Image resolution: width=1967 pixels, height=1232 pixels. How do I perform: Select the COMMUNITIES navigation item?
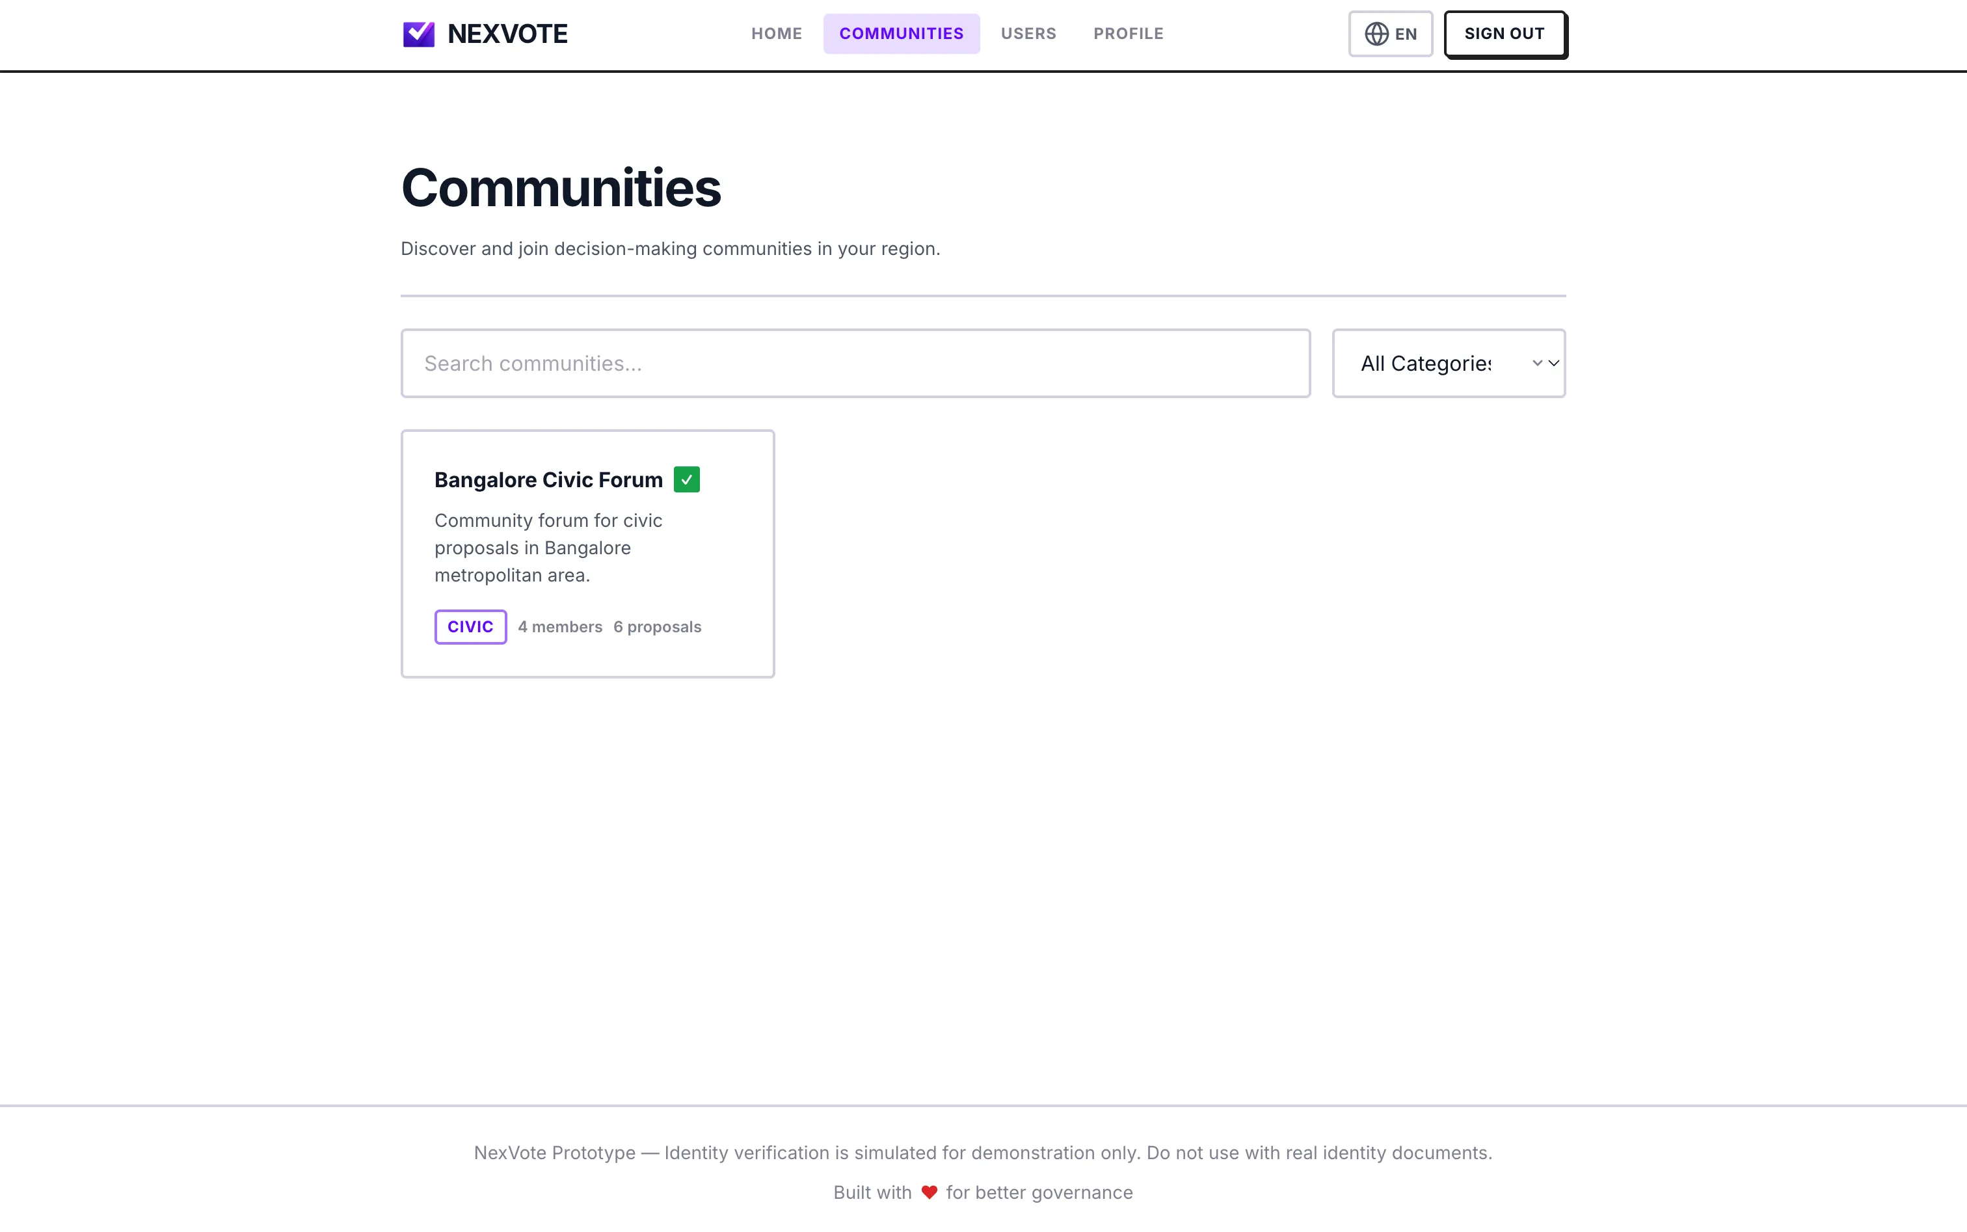[x=900, y=33]
